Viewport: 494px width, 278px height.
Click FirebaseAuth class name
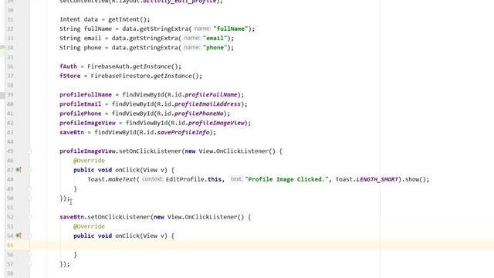point(108,66)
